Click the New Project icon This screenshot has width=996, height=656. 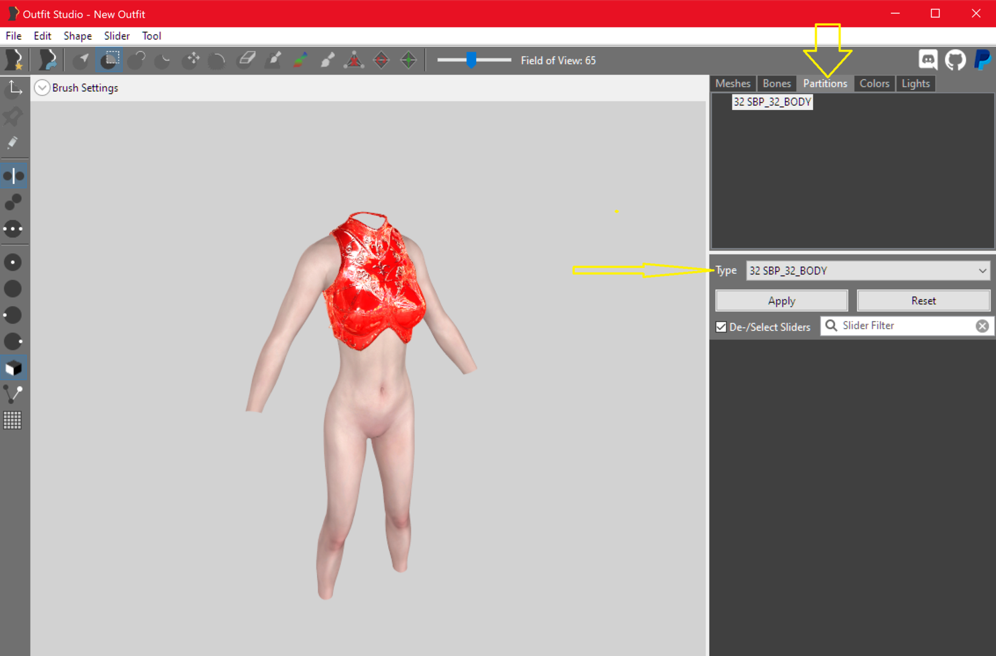click(13, 60)
